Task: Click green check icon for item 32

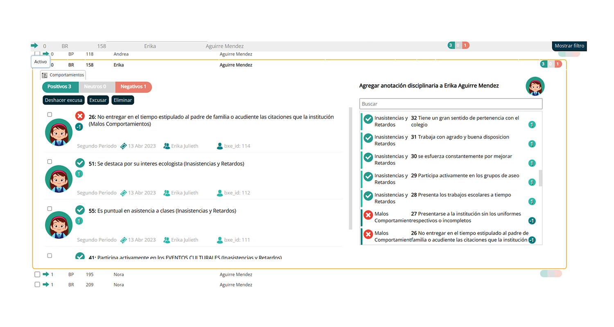Action: [368, 119]
